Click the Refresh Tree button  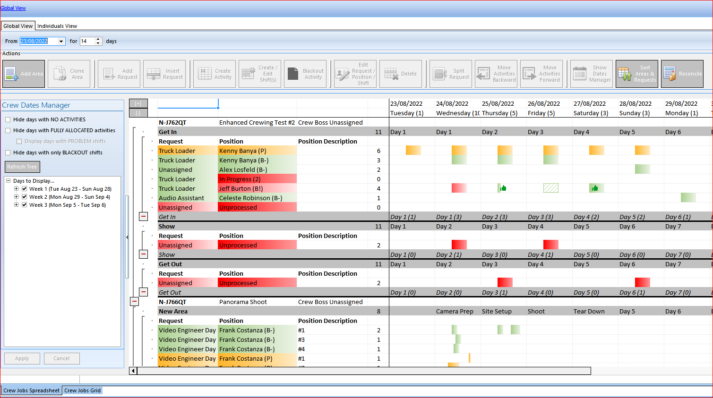click(x=22, y=167)
